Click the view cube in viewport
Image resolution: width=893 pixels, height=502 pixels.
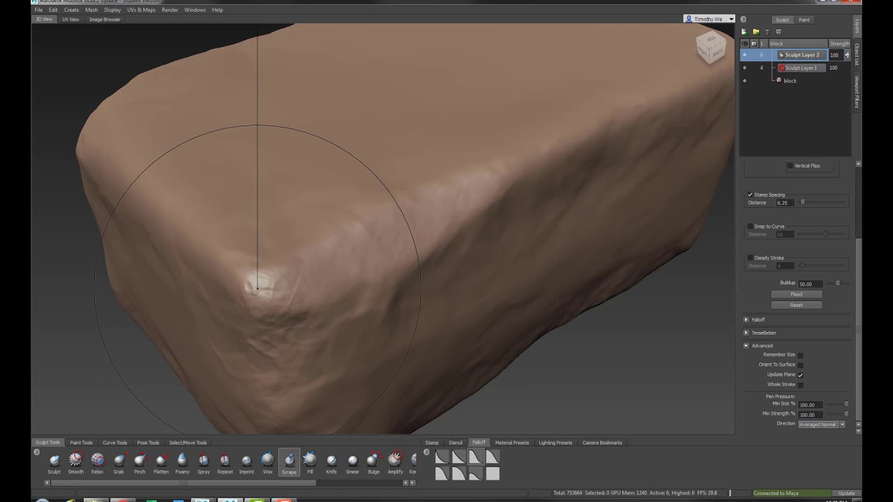(711, 48)
